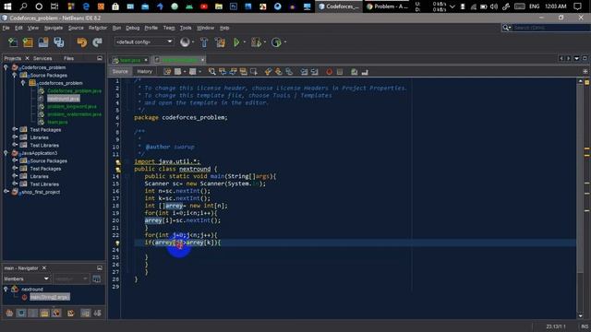Click the Undo arrow icon
This screenshot has width=591, height=332.
82,42
